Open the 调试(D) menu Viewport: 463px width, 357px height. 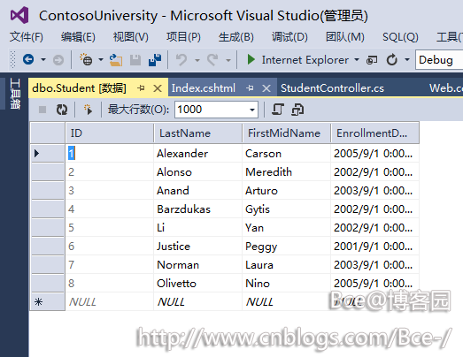pyautogui.click(x=289, y=37)
